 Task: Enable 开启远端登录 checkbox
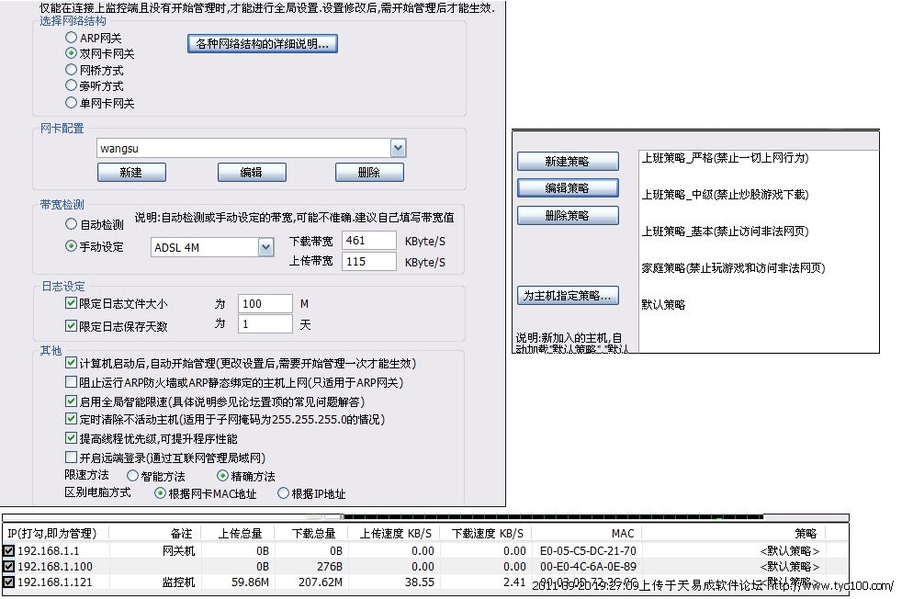click(x=72, y=458)
